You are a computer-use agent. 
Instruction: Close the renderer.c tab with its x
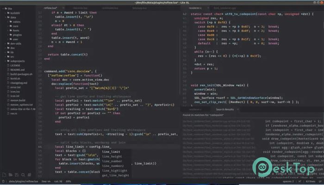[208, 8]
